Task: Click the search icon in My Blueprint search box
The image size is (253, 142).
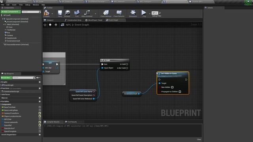Action: click(x=34, y=78)
